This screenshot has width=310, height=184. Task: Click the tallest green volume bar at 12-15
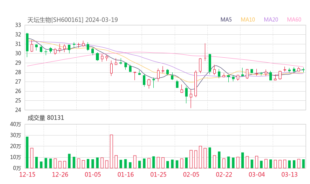[x=27, y=152]
